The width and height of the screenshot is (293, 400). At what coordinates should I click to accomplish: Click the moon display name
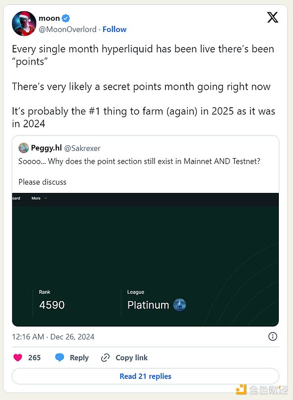[49, 19]
